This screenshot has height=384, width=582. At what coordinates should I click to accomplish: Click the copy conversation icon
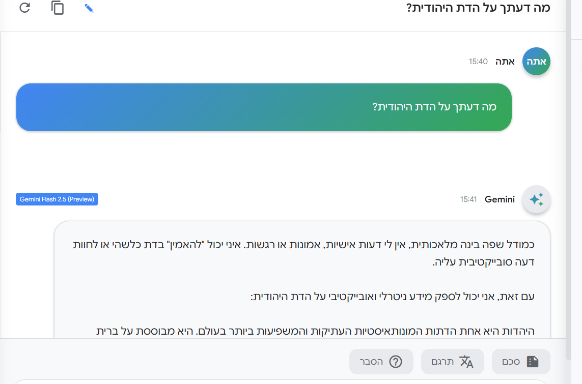(58, 8)
